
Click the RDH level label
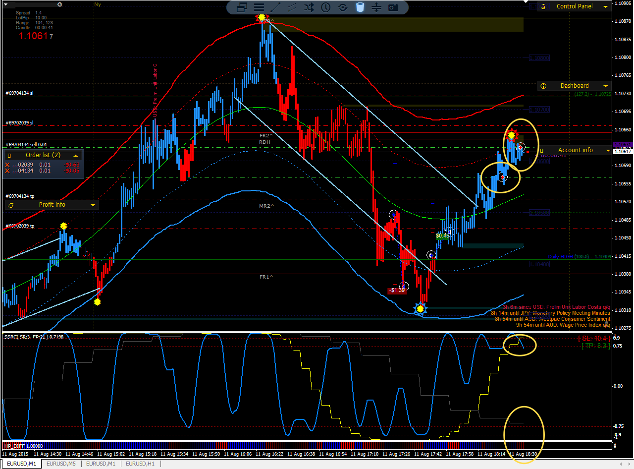tap(264, 142)
